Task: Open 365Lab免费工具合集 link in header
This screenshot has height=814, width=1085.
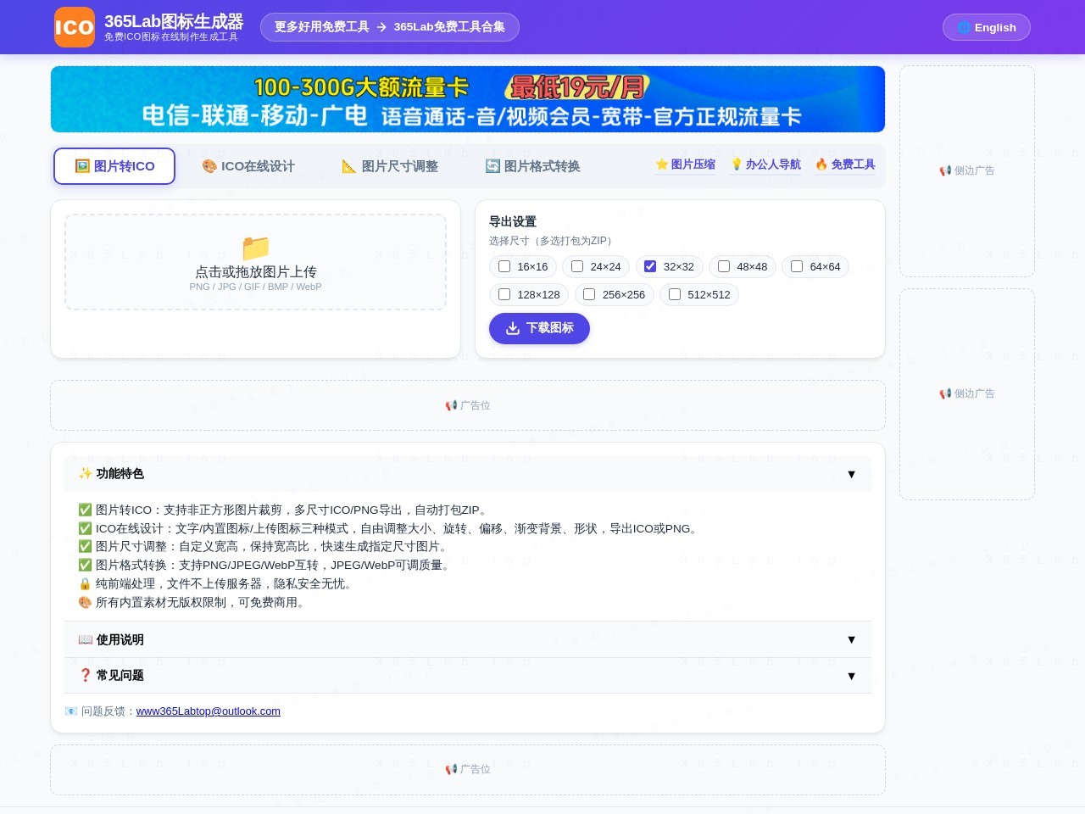Action: click(449, 27)
